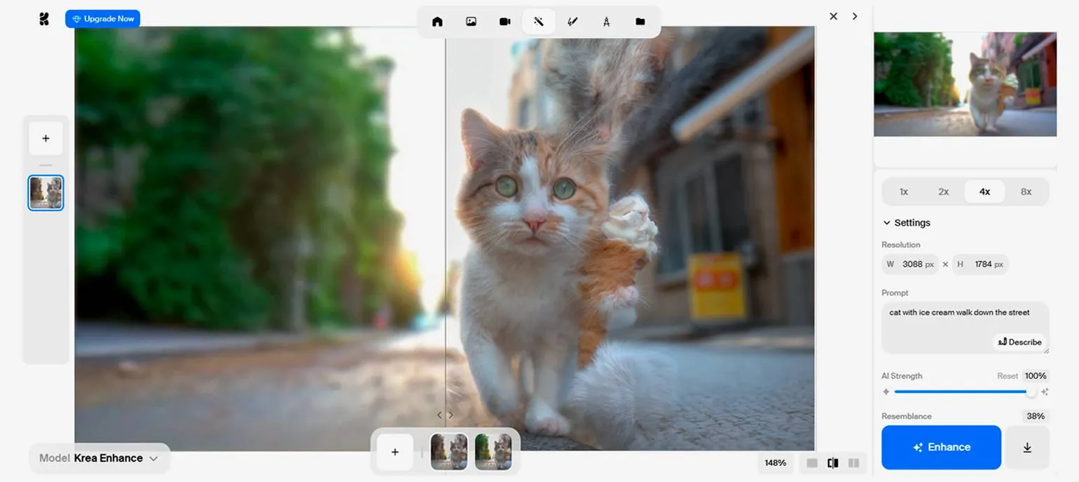
Task: Click the blue Enhance button
Action: click(x=941, y=448)
